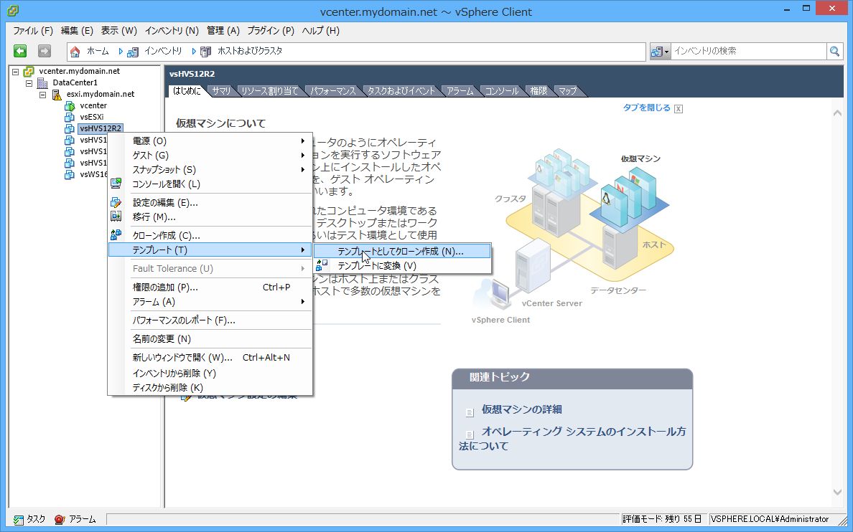Image resolution: width=853 pixels, height=532 pixels.
Task: Open the プラグイン (P) menu
Action: [271, 30]
